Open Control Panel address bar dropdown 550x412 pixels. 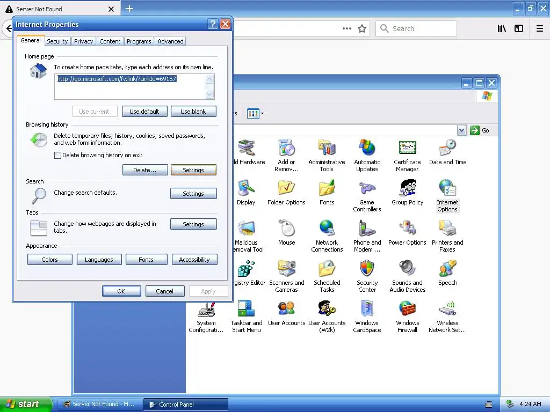coord(461,130)
